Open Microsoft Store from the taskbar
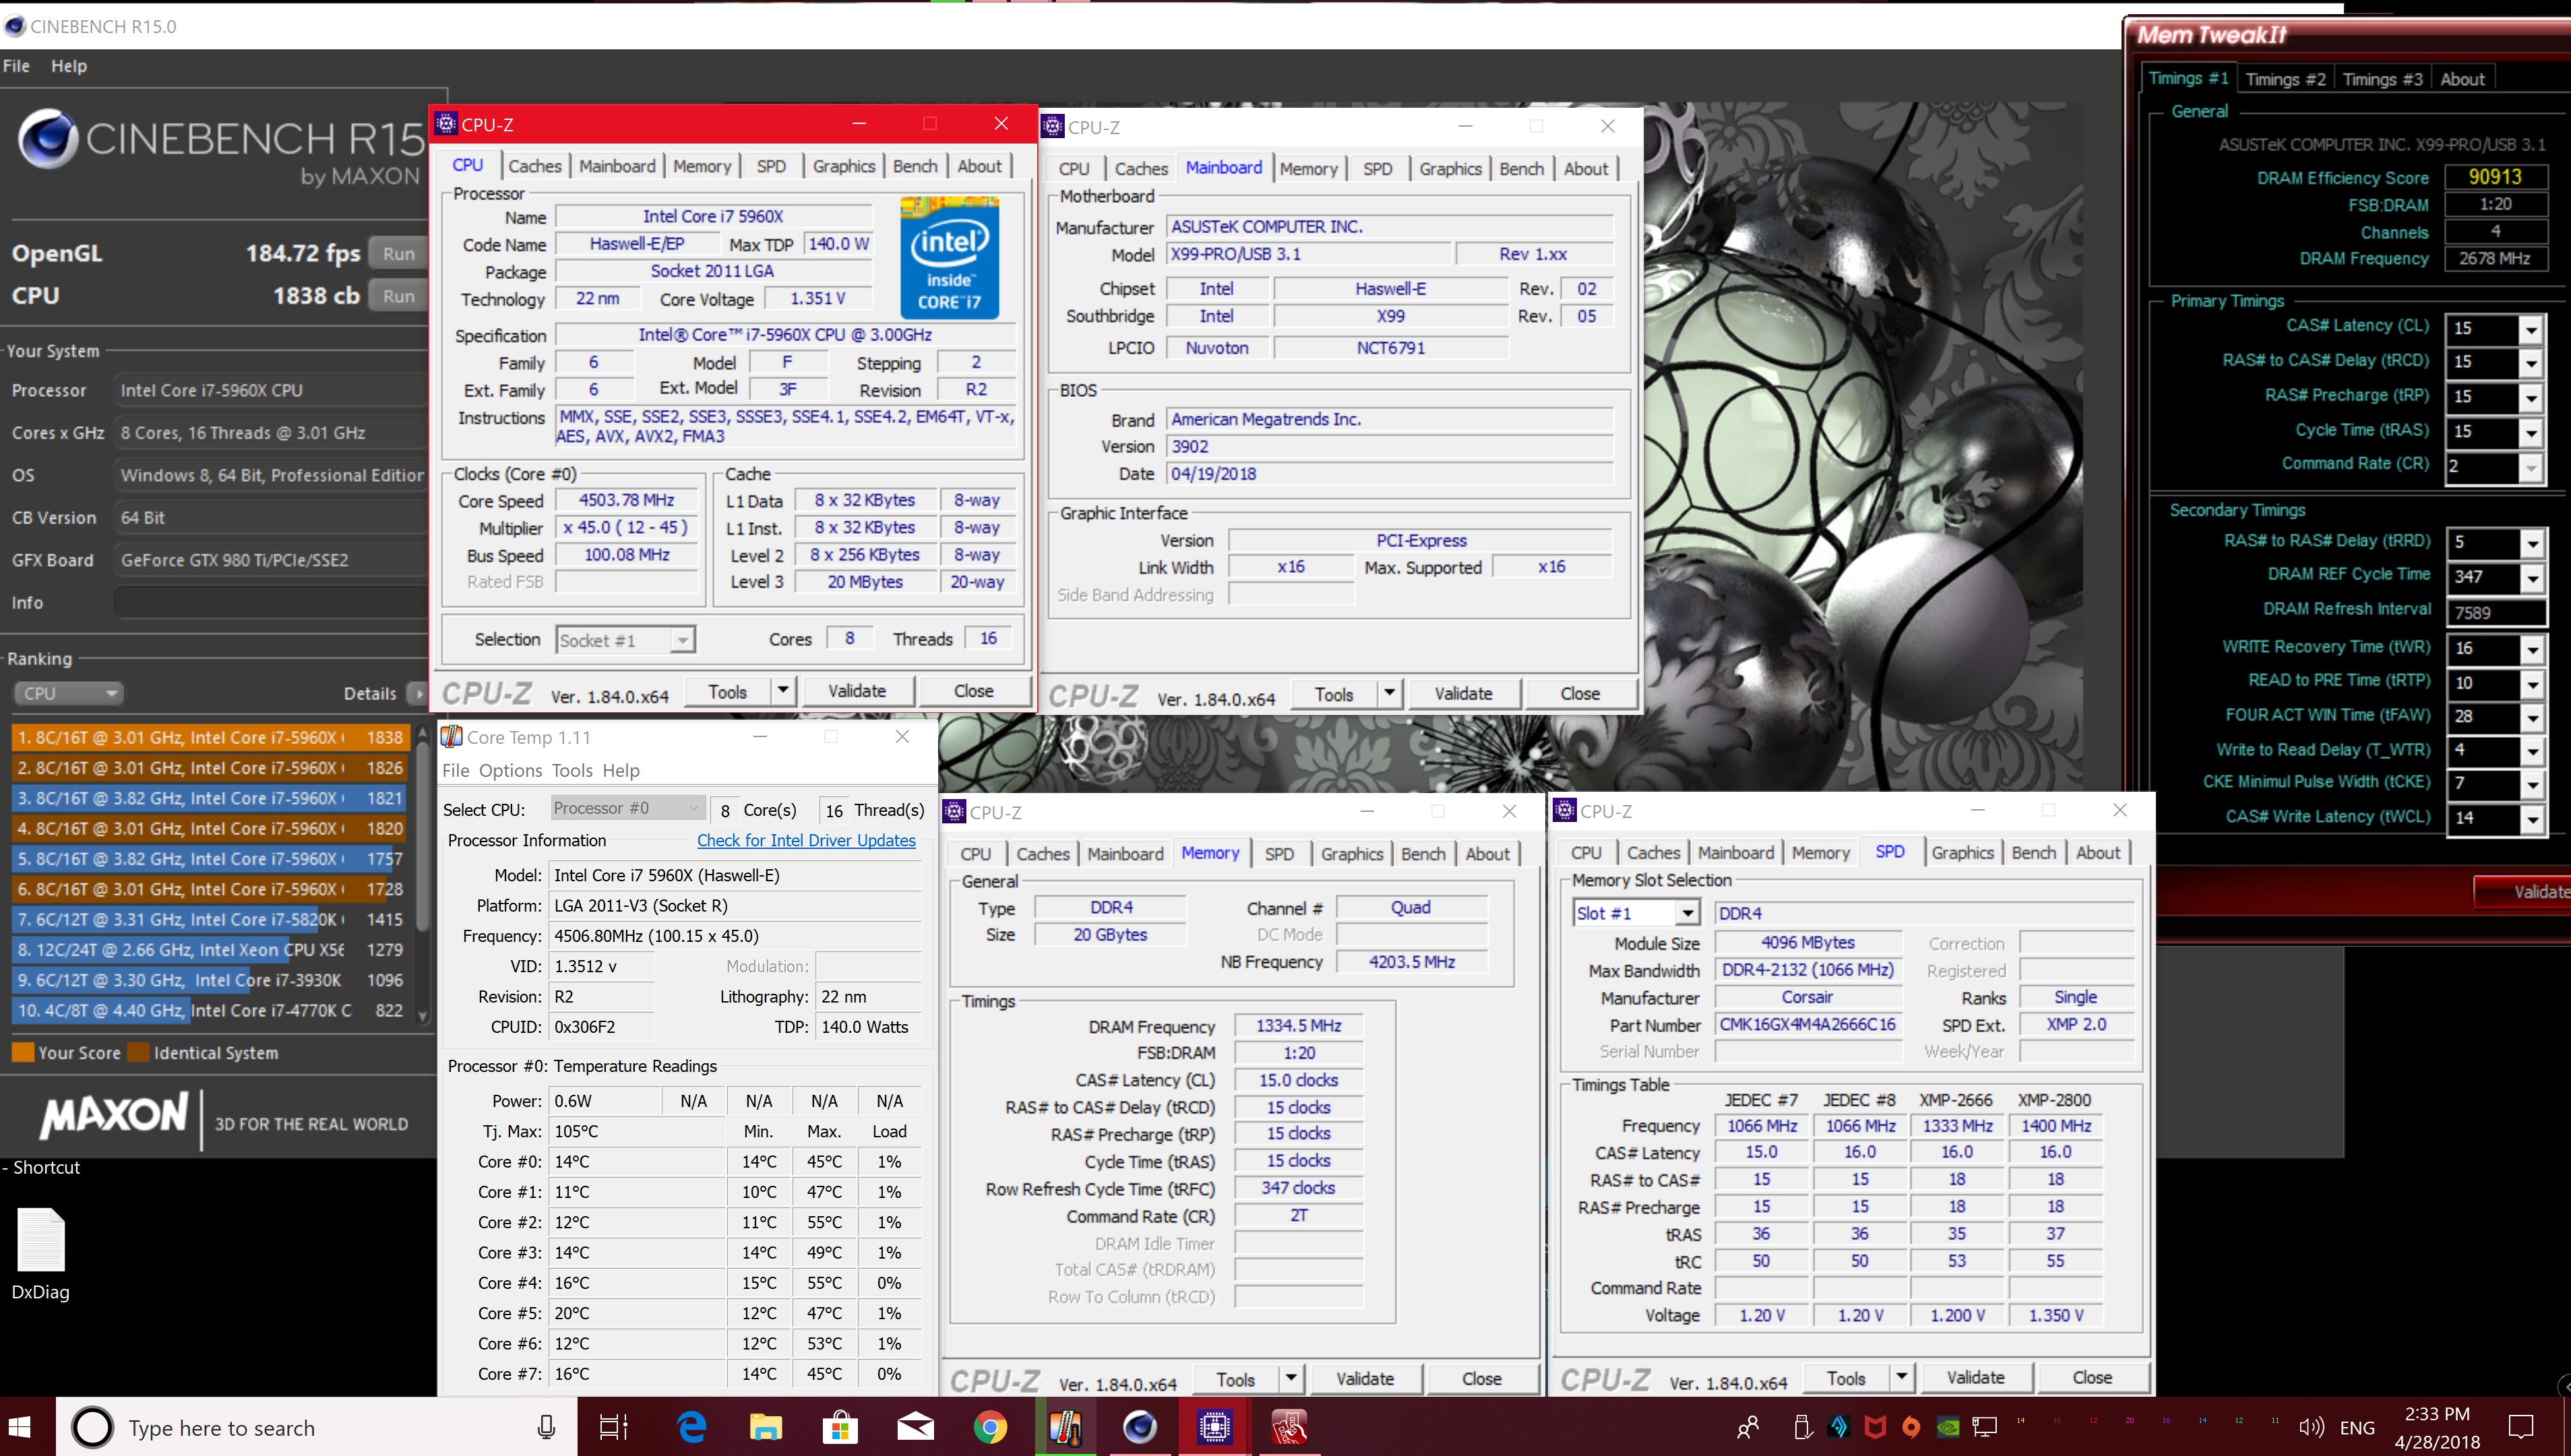The image size is (2571, 1456). [840, 1427]
